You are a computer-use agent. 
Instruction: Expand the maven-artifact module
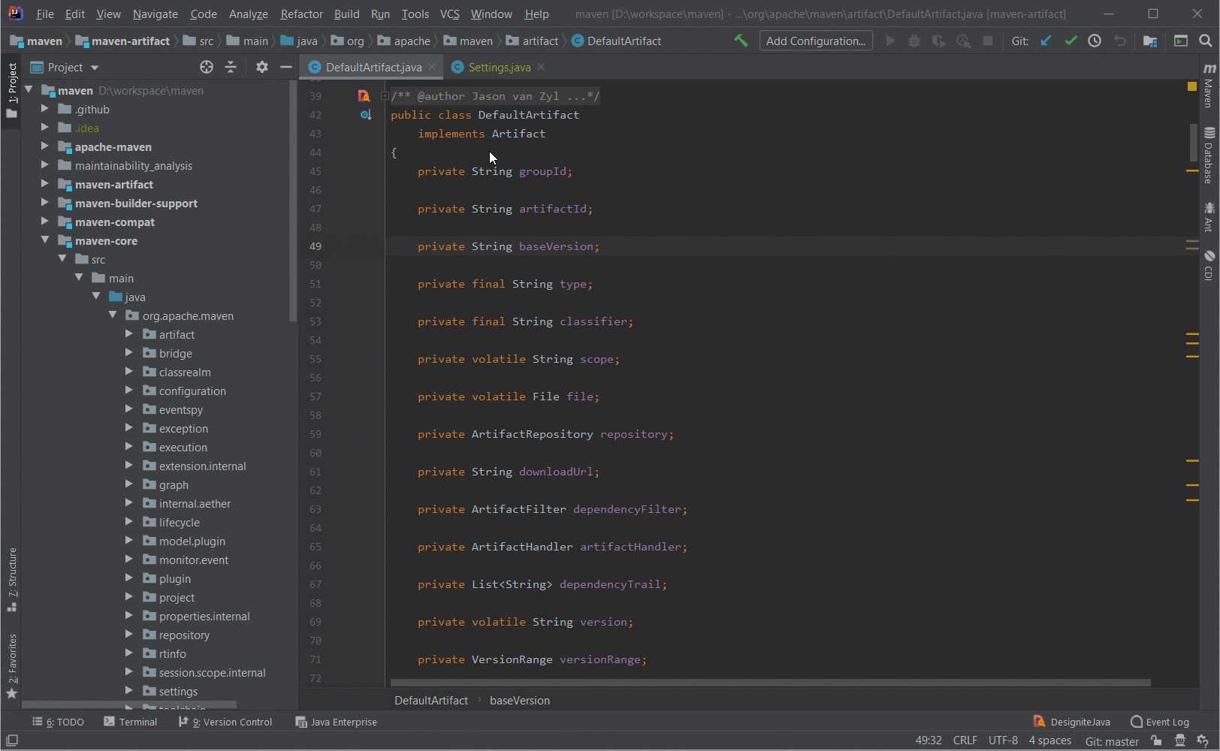point(45,184)
